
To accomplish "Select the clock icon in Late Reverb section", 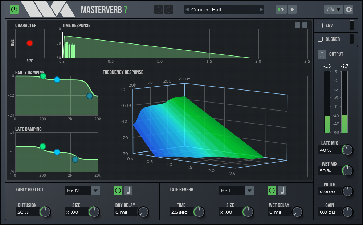I will pyautogui.click(x=272, y=190).
